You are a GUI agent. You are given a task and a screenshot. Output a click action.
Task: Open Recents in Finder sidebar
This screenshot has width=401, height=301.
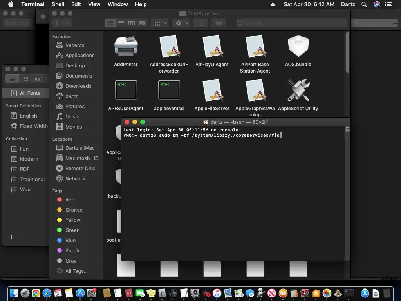70,45
